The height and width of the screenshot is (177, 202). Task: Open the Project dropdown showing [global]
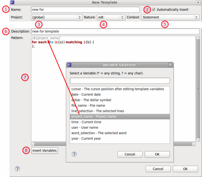[x=57, y=17]
